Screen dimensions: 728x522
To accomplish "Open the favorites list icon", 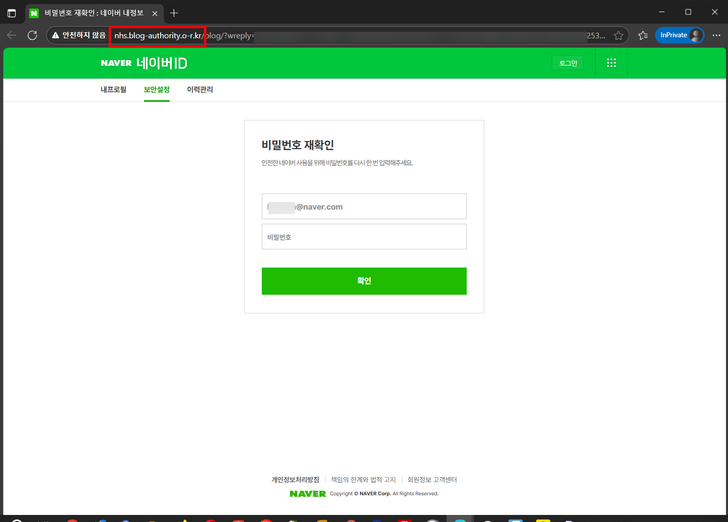I will point(643,35).
